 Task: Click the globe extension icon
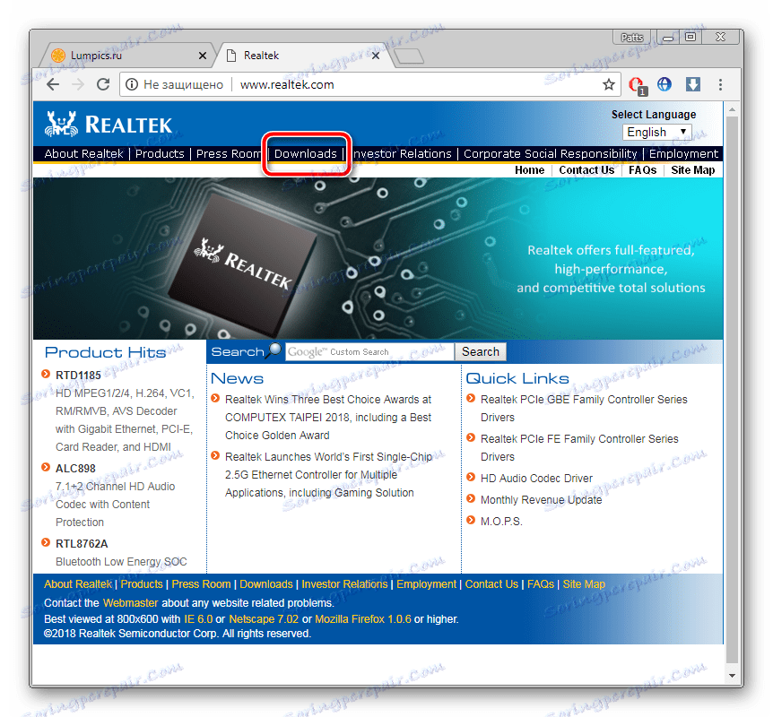point(664,84)
